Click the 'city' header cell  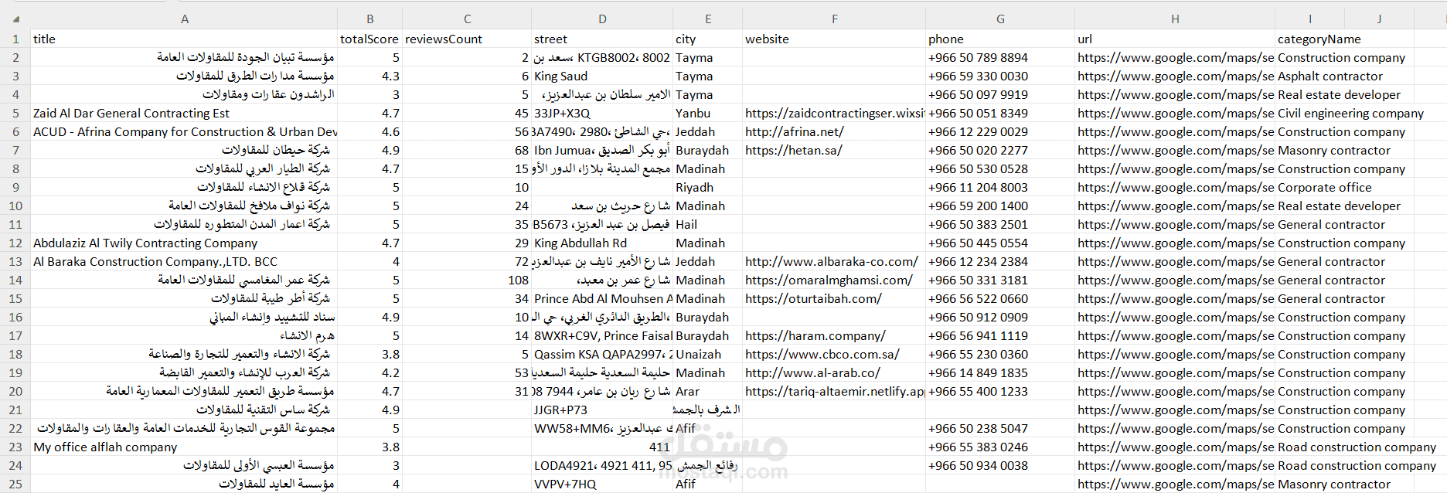(707, 39)
